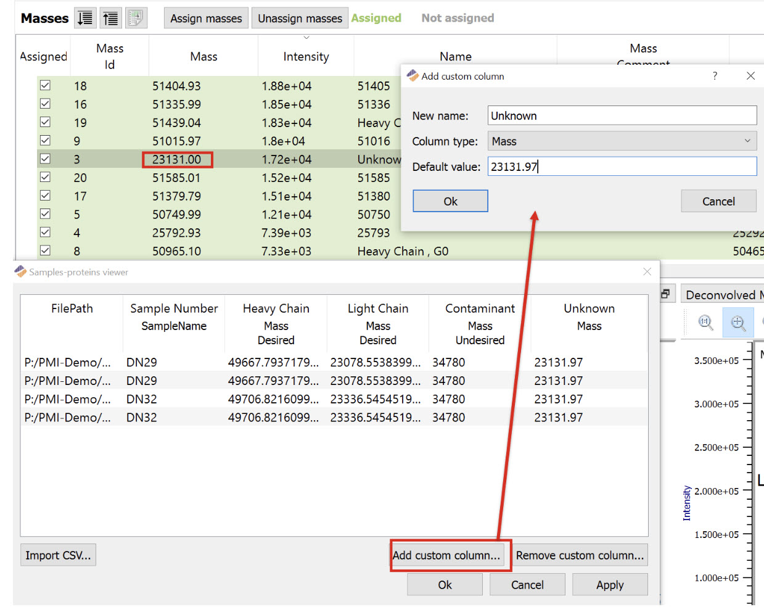The height and width of the screenshot is (612, 764).
Task: Reset plot zoom with the 1:1 magnifier
Action: [705, 322]
